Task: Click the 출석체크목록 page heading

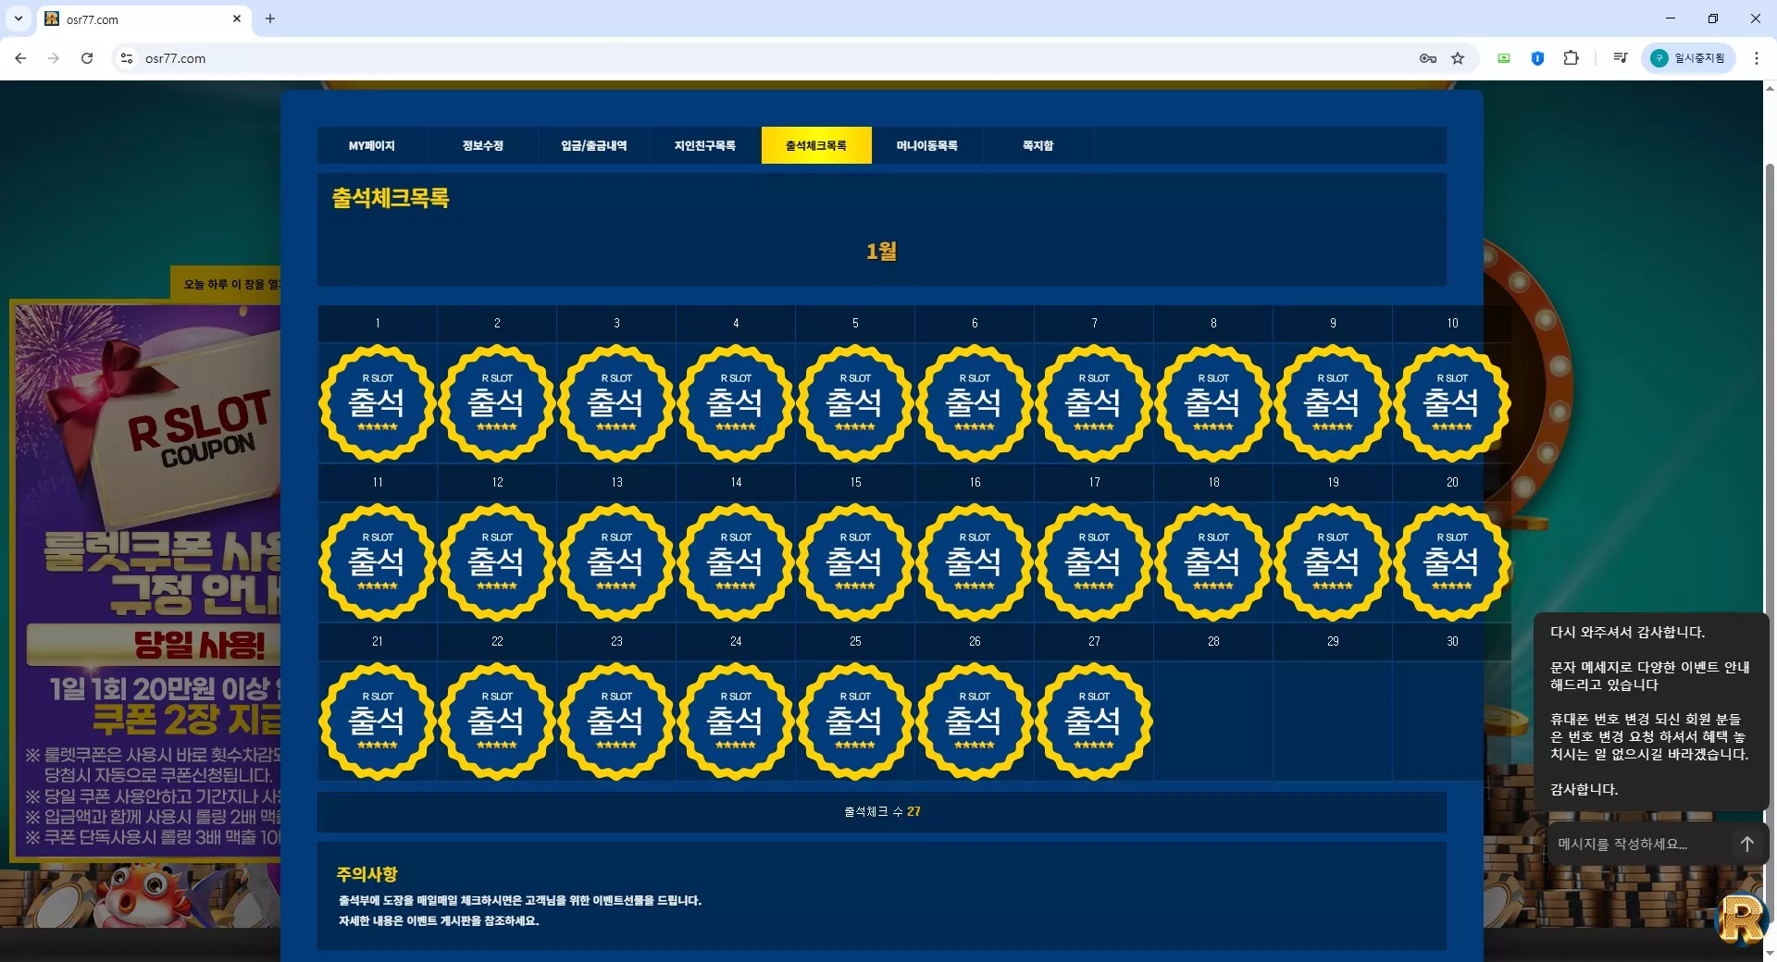Action: coord(391,198)
